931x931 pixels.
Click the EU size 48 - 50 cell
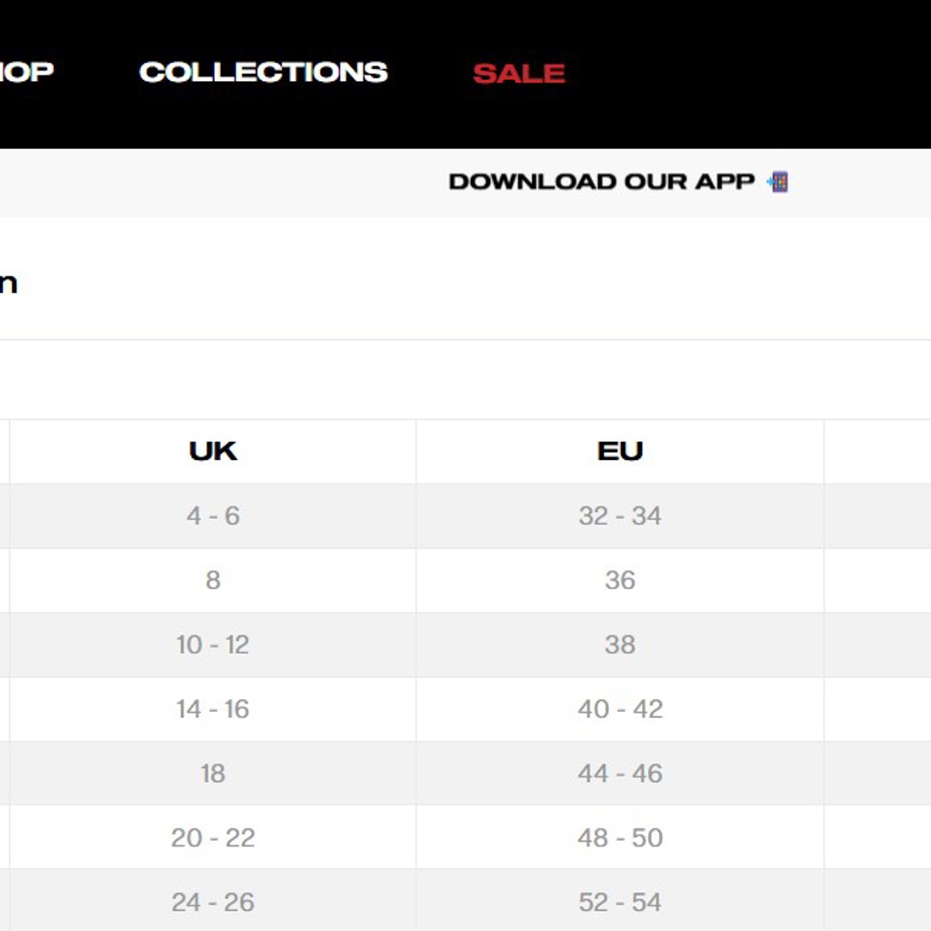620,837
